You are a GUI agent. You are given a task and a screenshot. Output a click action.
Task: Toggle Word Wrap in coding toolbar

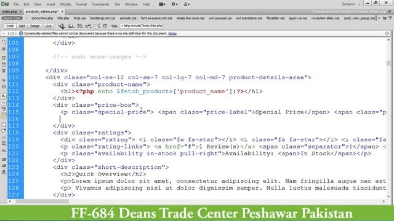pos(4,109)
